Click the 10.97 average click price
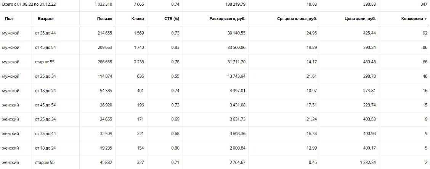 point(311,91)
